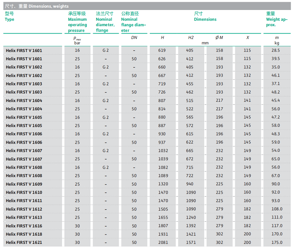This screenshot has width=294, height=249.
Task: Select weight value '39.5'
Action: coord(276,59)
